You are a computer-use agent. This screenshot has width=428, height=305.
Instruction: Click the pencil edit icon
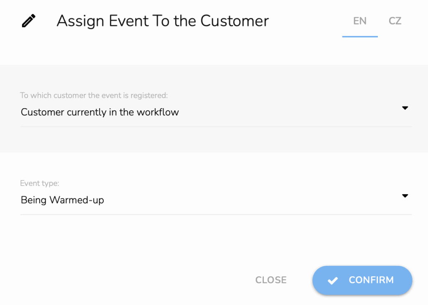pyautogui.click(x=28, y=21)
